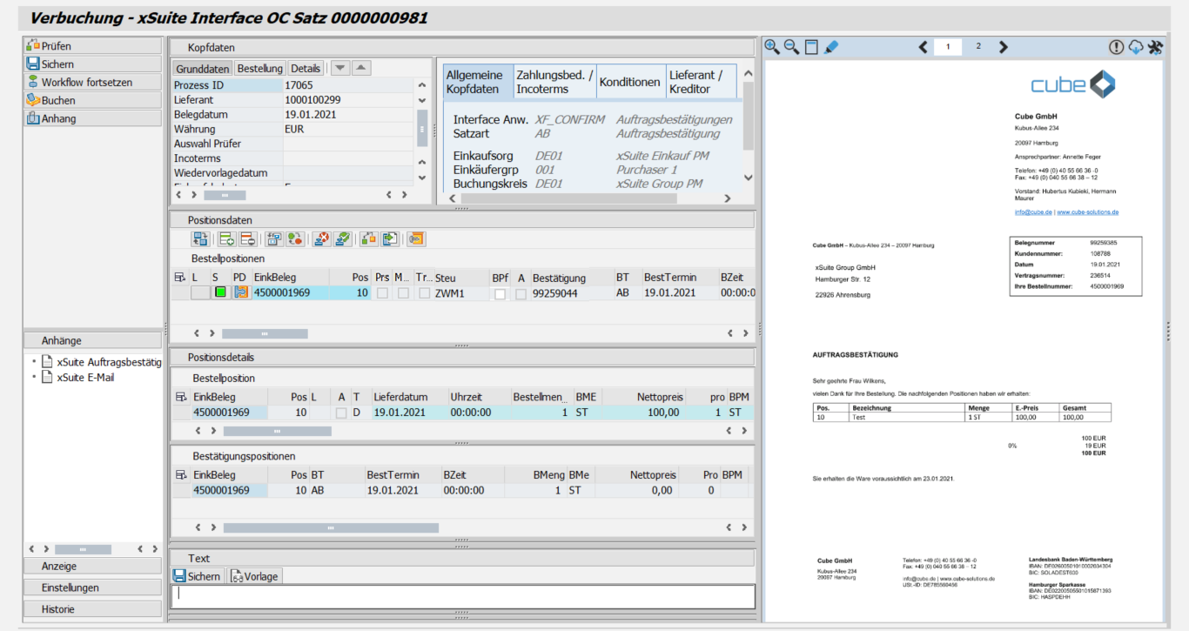This screenshot has width=1189, height=631.
Task: Click the Workflow fortsetzen button
Action: [x=92, y=83]
